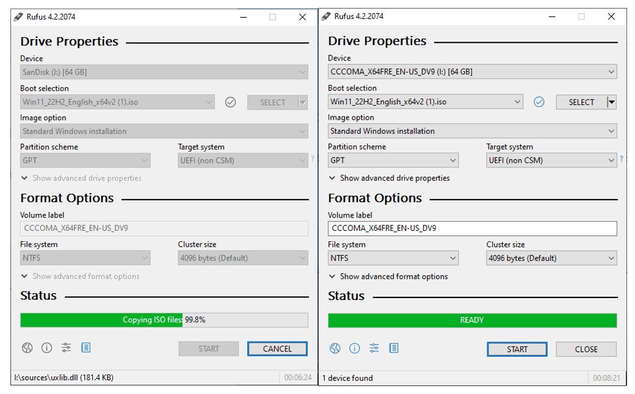Screen dimensions: 635x394
Task: Minimize the left Rufus window
Action: coord(244,17)
